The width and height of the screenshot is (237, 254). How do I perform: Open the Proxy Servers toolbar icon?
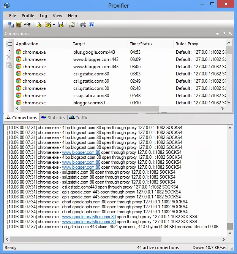pos(11,25)
